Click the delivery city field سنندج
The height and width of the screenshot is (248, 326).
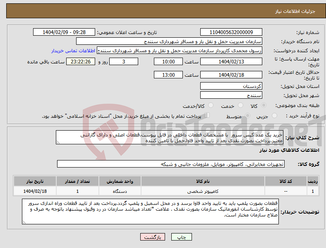[x=231, y=95]
